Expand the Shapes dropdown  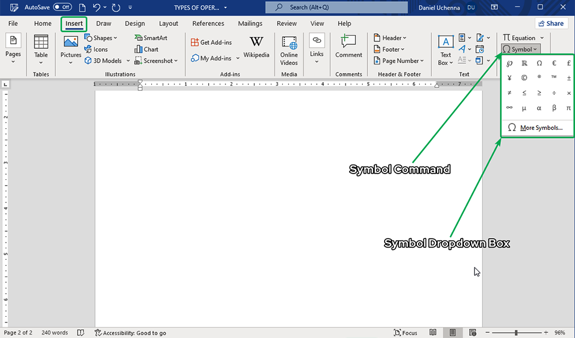click(101, 38)
